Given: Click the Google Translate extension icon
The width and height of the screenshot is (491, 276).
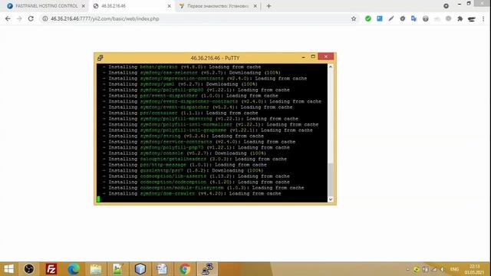Looking at the screenshot, I should pos(414,18).
